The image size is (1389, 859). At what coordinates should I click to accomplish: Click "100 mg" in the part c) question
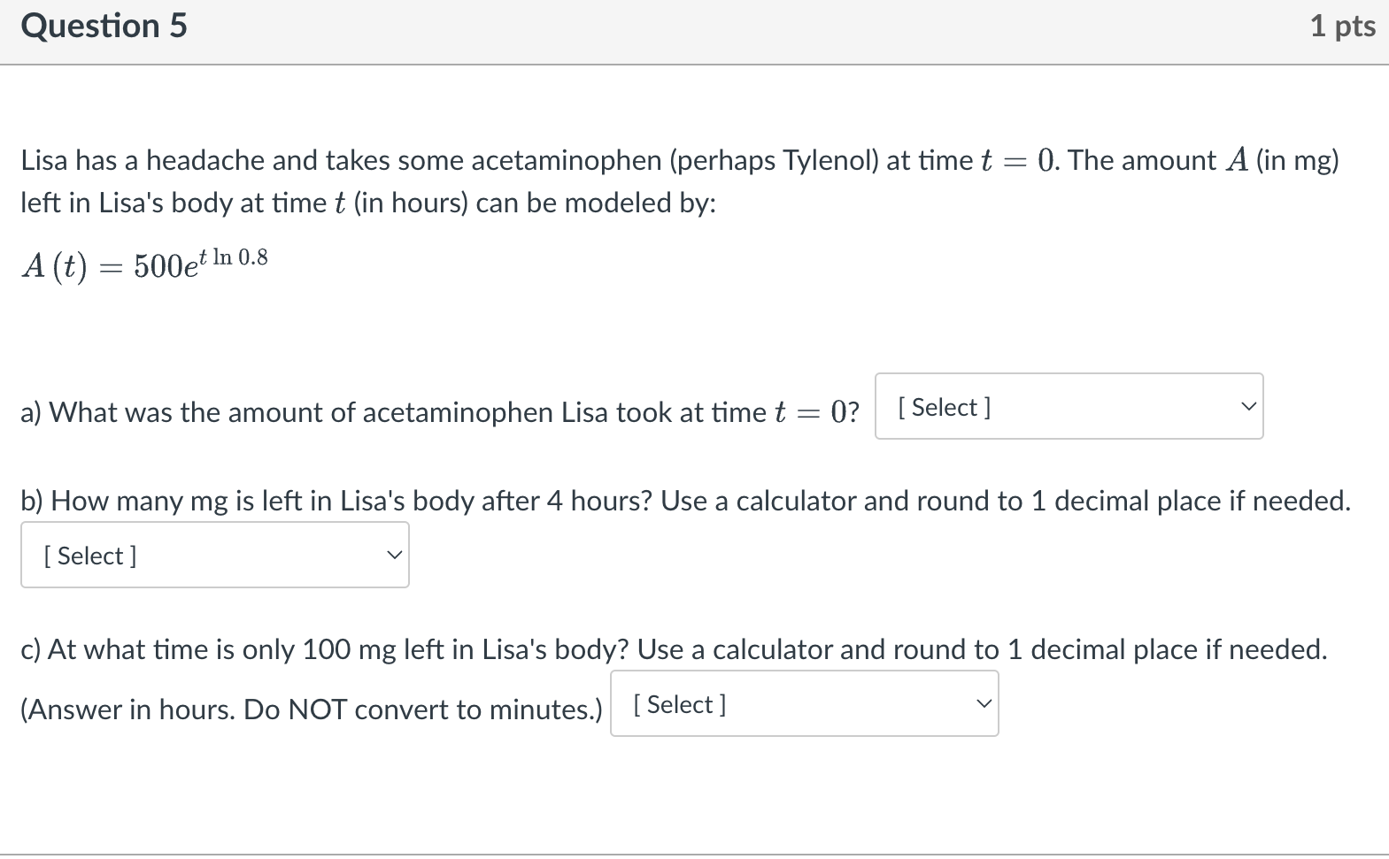(350, 650)
